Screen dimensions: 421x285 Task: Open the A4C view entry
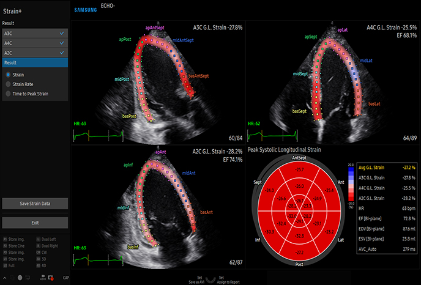pos(34,43)
